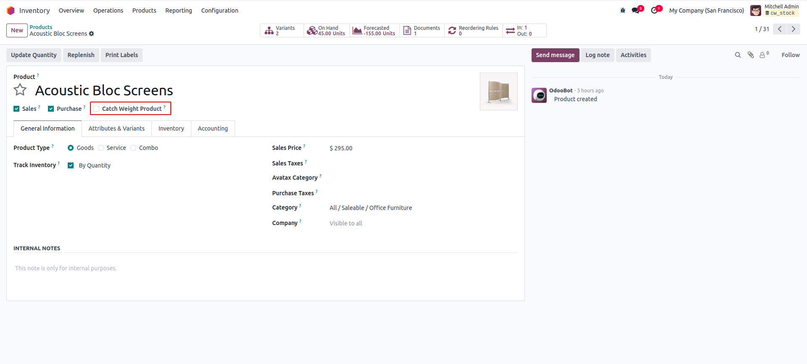Uncheck the Purchase checkbox
This screenshot has width=807, height=364.
[x=51, y=109]
